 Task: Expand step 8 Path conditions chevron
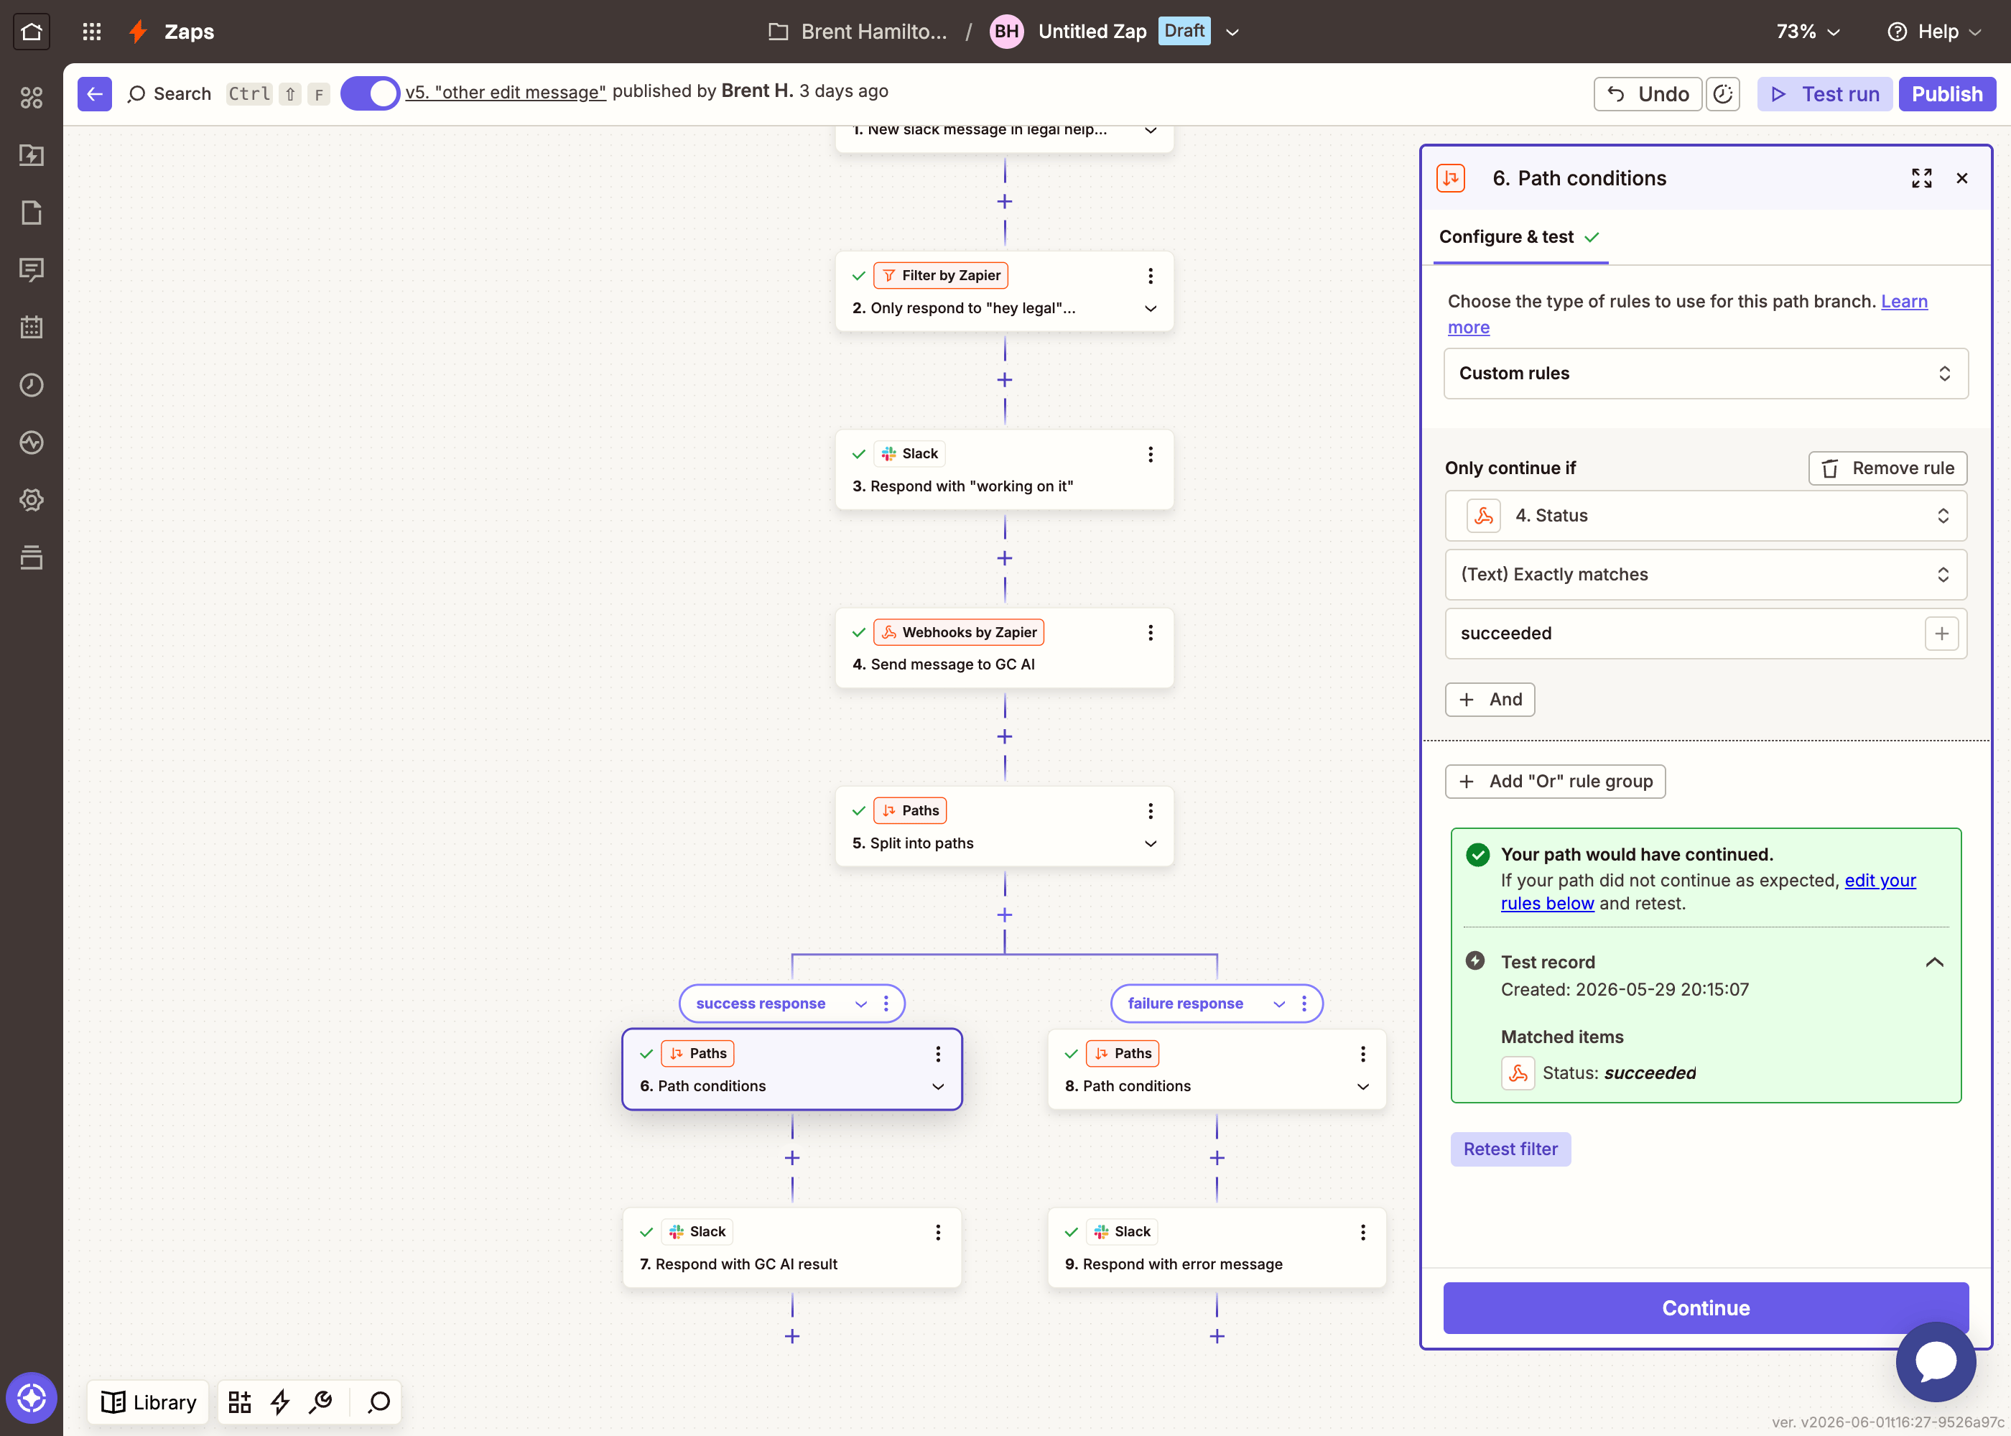[1362, 1087]
